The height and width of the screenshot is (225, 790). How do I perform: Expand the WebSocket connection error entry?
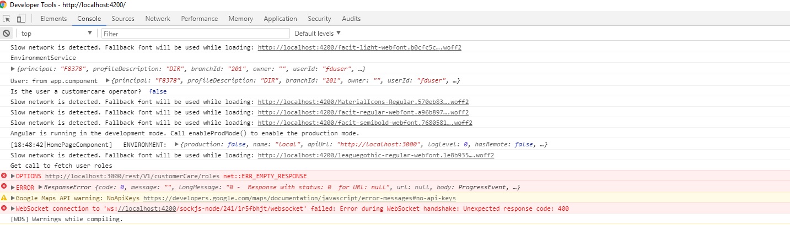13,208
